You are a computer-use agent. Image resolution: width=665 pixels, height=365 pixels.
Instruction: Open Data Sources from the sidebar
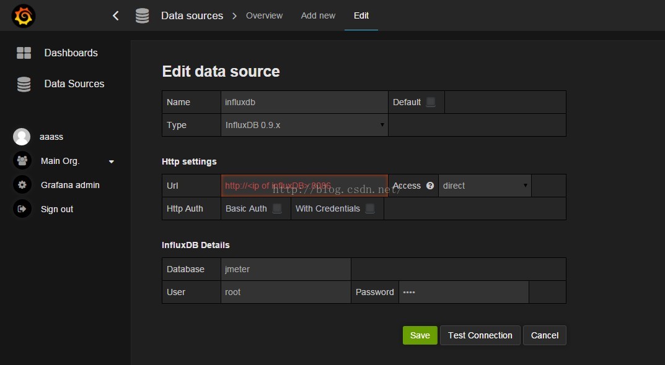tap(74, 84)
